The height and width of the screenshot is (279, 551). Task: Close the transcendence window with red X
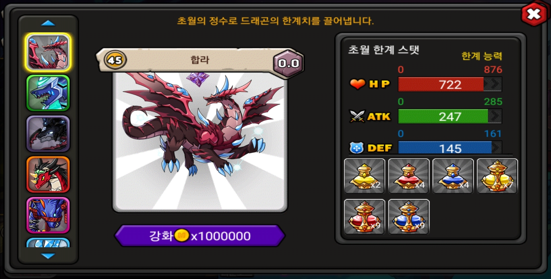pos(534,14)
